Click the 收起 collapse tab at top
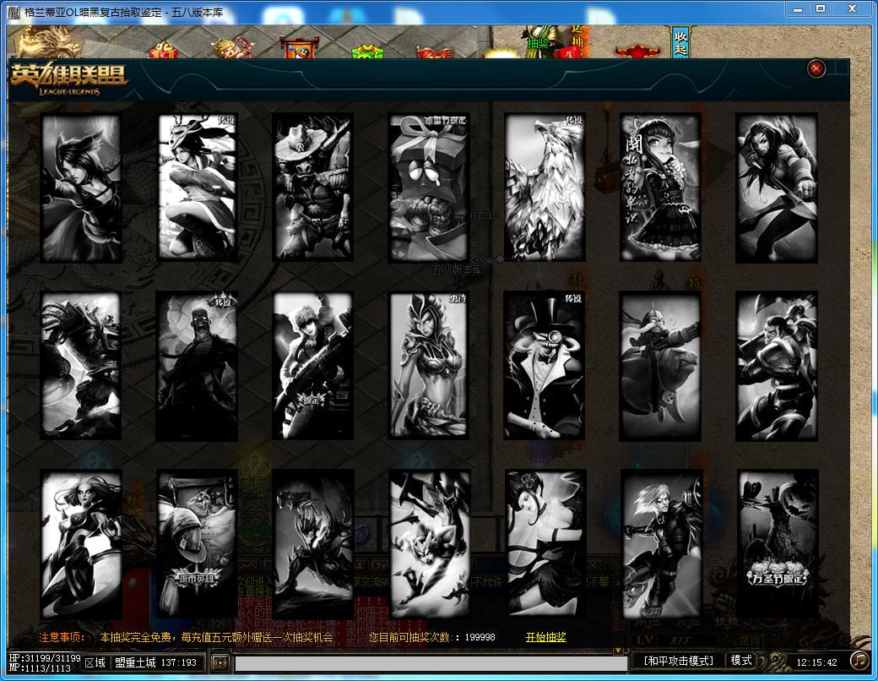 [680, 42]
